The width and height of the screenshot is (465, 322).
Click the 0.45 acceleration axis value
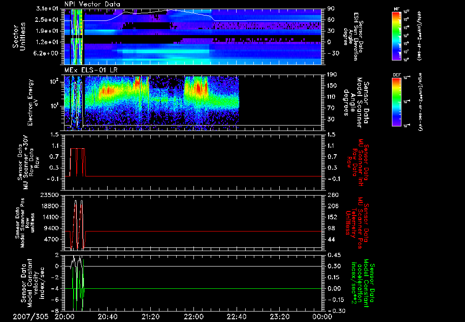pyautogui.click(x=334, y=255)
